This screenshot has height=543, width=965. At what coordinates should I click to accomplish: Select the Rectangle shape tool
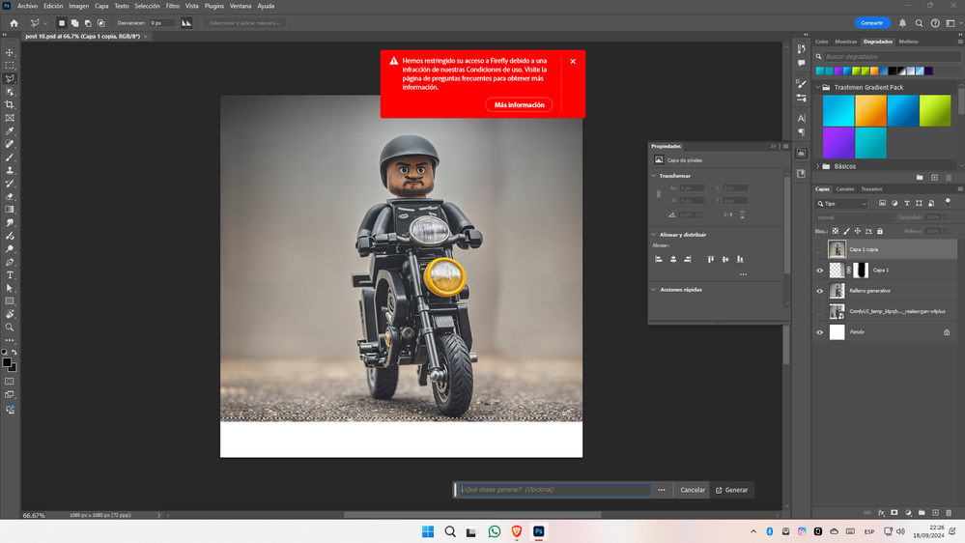[x=10, y=301]
